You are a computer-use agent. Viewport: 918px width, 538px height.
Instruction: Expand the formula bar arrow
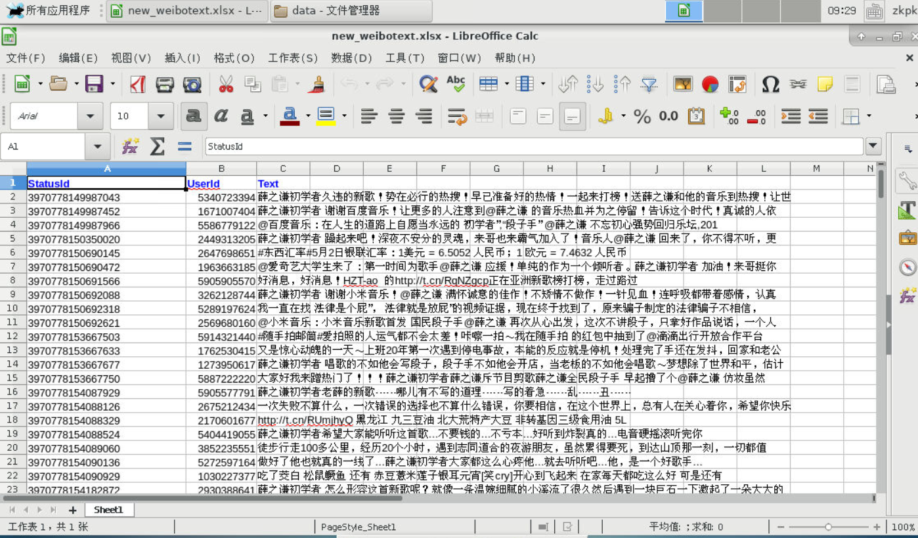coord(873,146)
